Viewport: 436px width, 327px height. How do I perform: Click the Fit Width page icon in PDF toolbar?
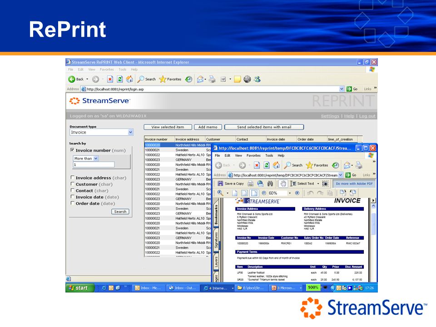point(254,193)
